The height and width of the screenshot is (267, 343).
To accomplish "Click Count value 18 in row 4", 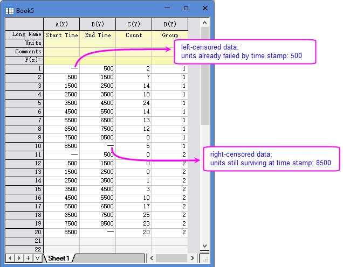I will pyautogui.click(x=134, y=95).
